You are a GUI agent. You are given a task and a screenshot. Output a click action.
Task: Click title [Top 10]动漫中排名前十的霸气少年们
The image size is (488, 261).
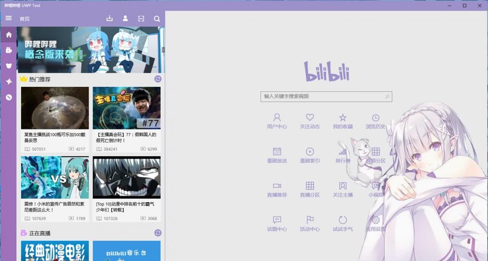tap(125, 207)
